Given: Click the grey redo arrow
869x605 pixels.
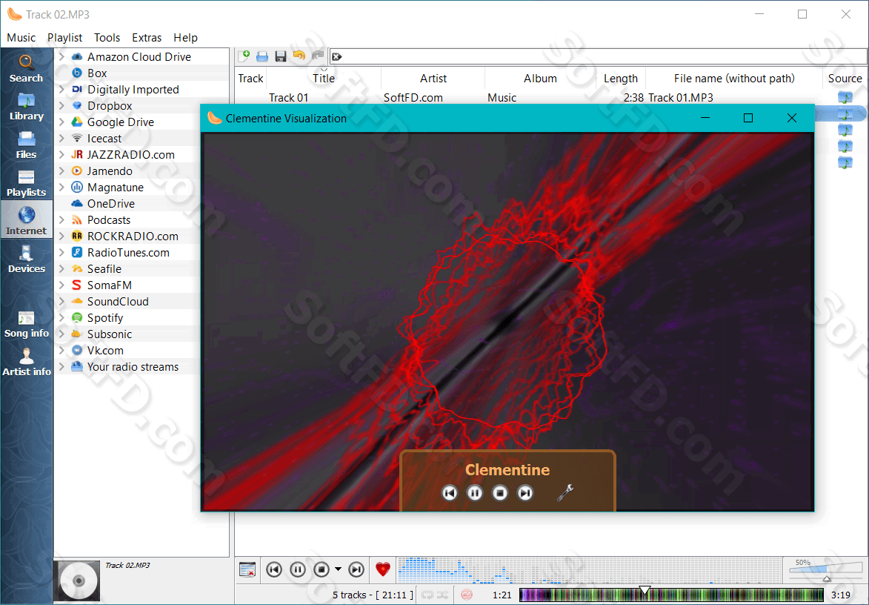Looking at the screenshot, I should [x=318, y=56].
